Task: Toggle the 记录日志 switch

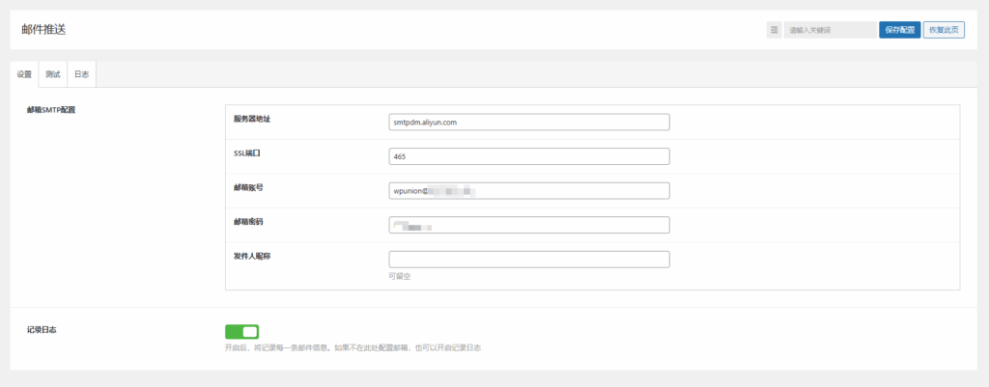Action: click(x=241, y=332)
